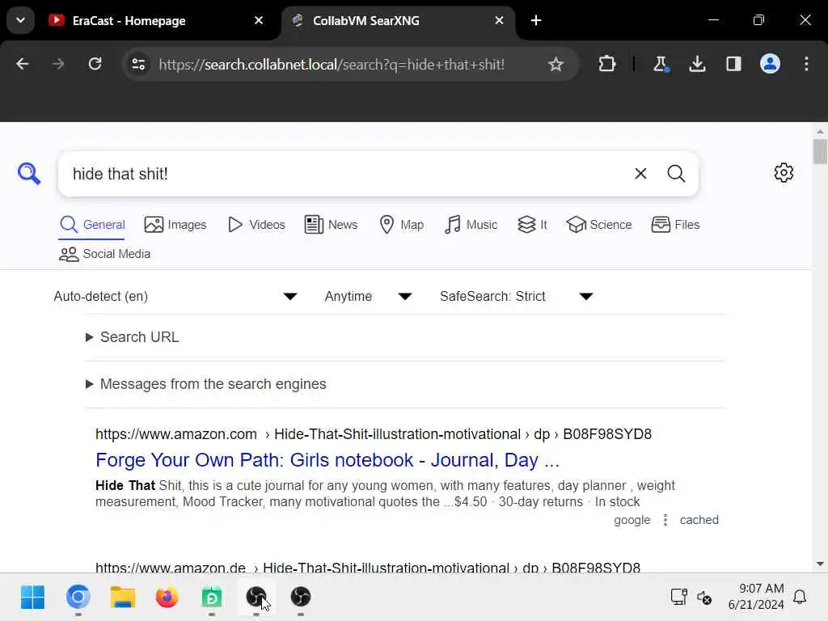
Task: Click the page vertical scrollbar thumb
Action: [820, 152]
